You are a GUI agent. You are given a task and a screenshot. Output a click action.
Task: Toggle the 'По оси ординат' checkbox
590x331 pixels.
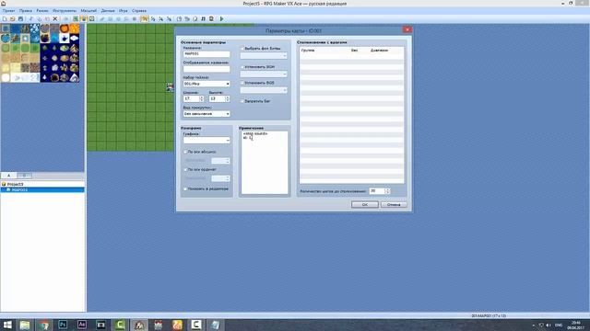click(185, 169)
